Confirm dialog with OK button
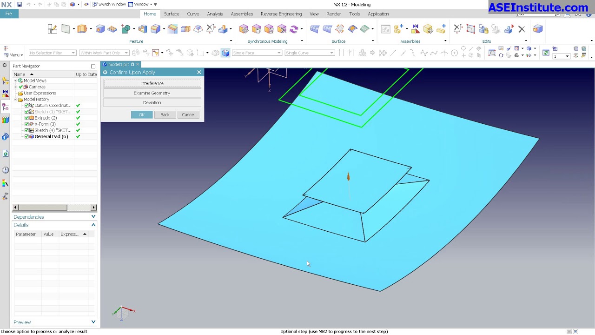 pos(142,114)
